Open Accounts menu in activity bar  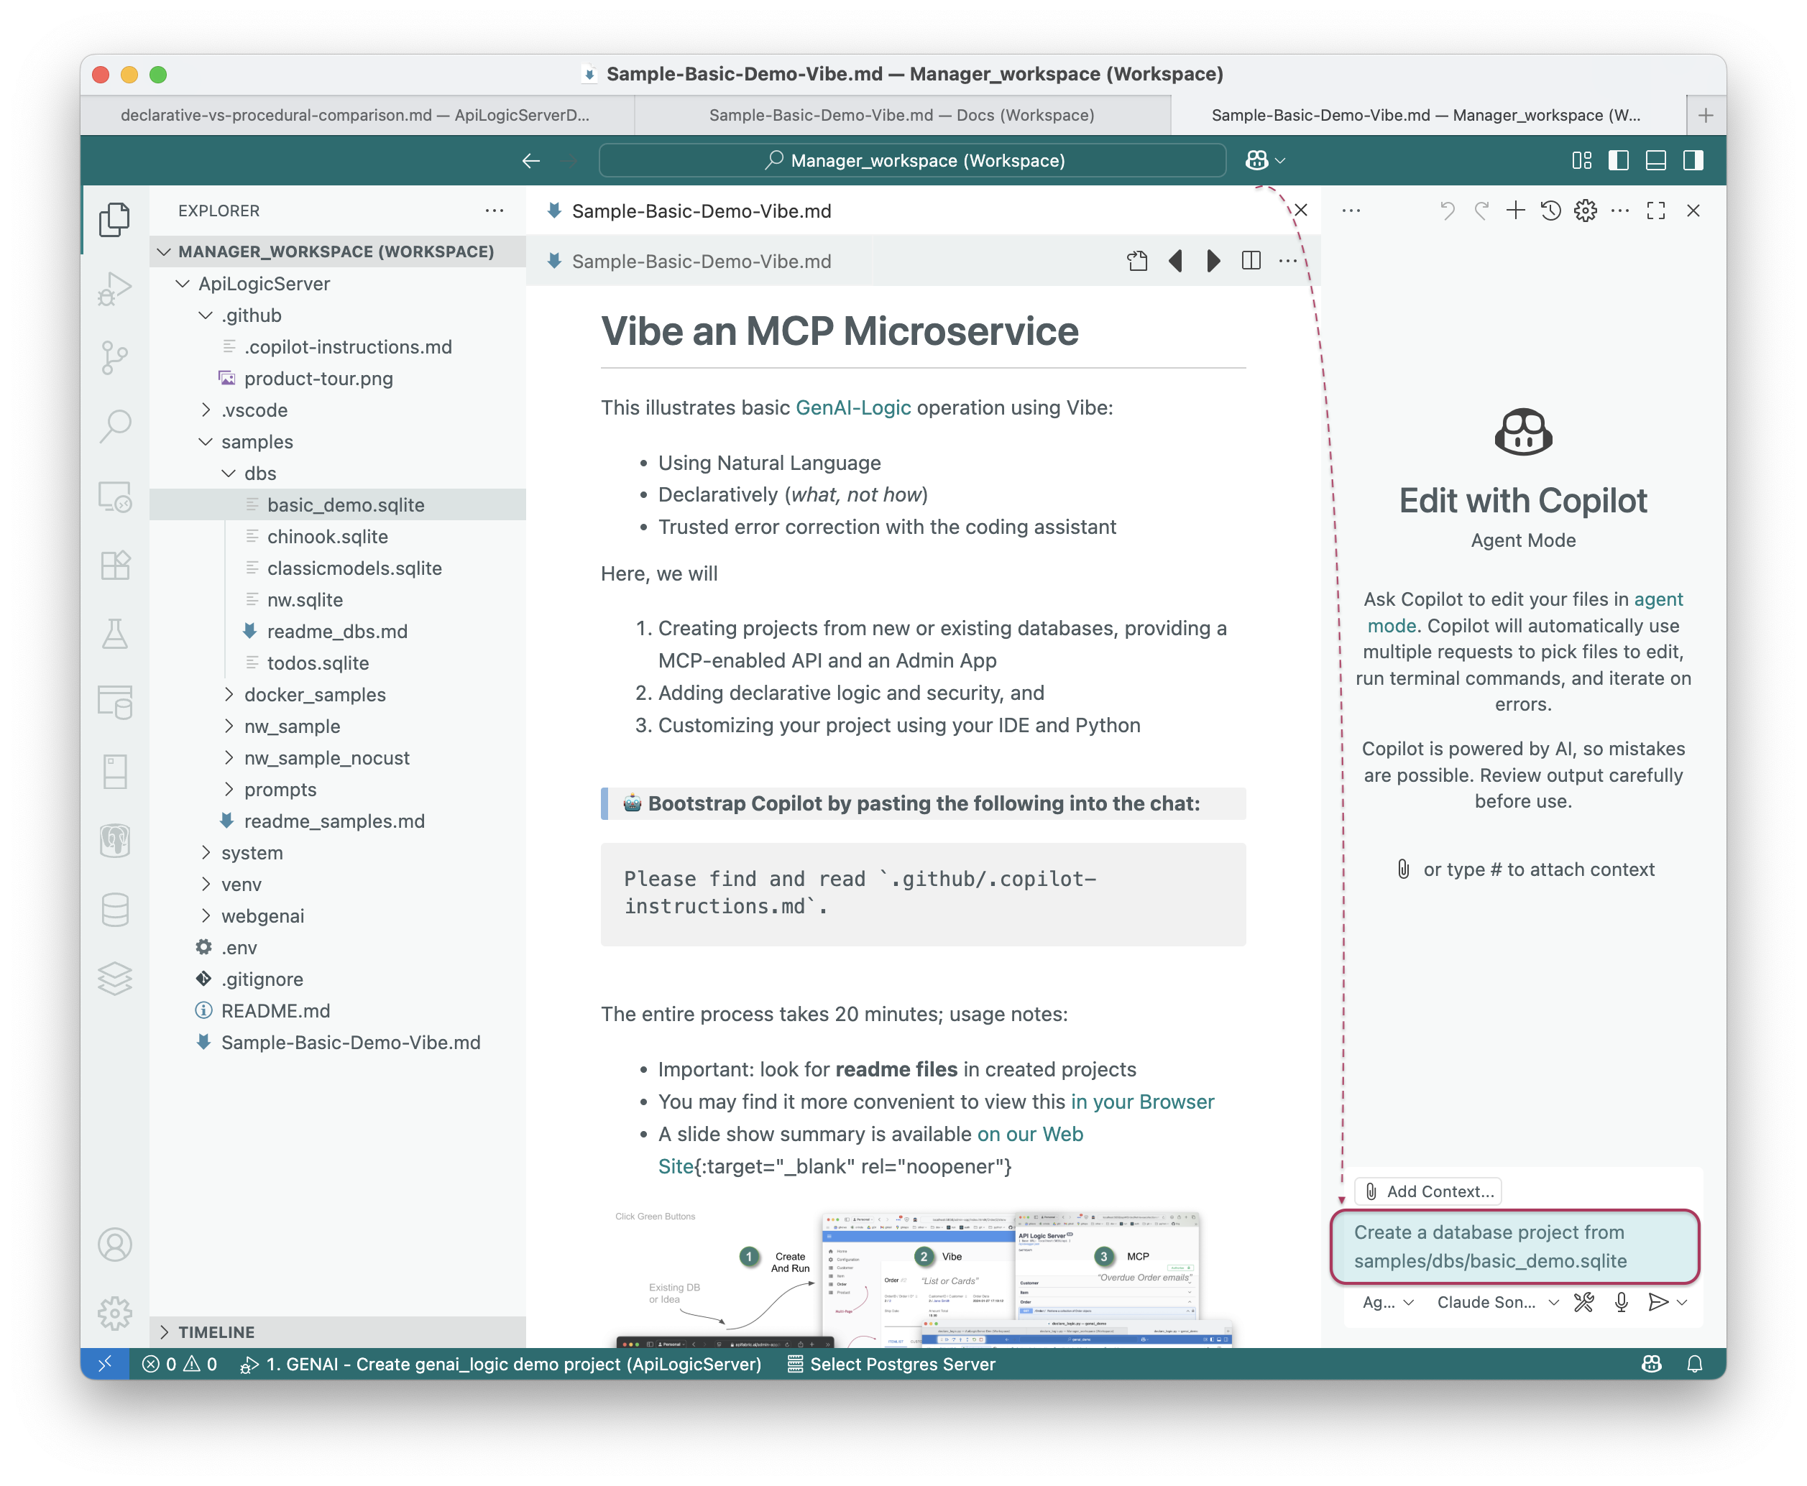(115, 1245)
